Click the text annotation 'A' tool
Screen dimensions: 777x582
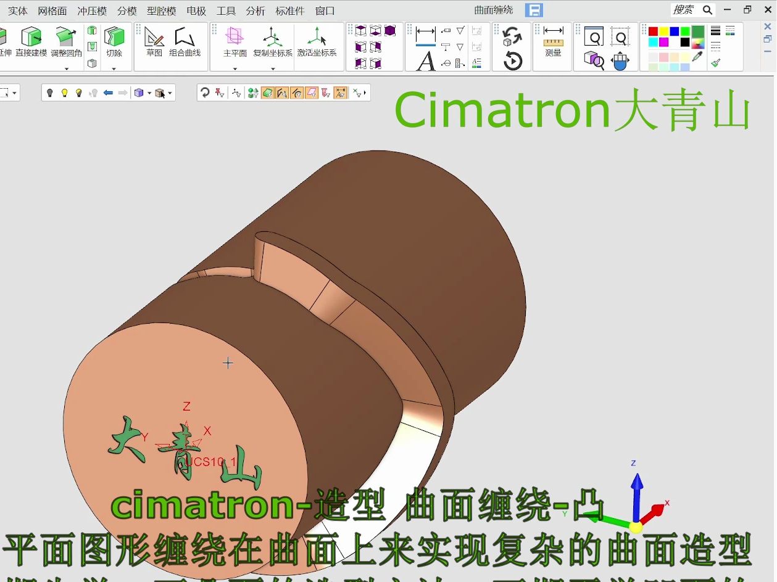pos(425,62)
